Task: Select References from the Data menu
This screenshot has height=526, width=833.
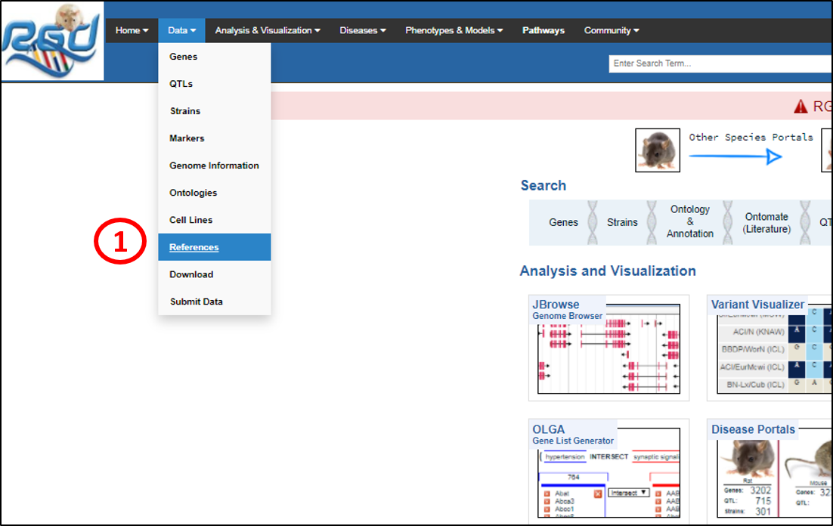Action: pos(194,247)
